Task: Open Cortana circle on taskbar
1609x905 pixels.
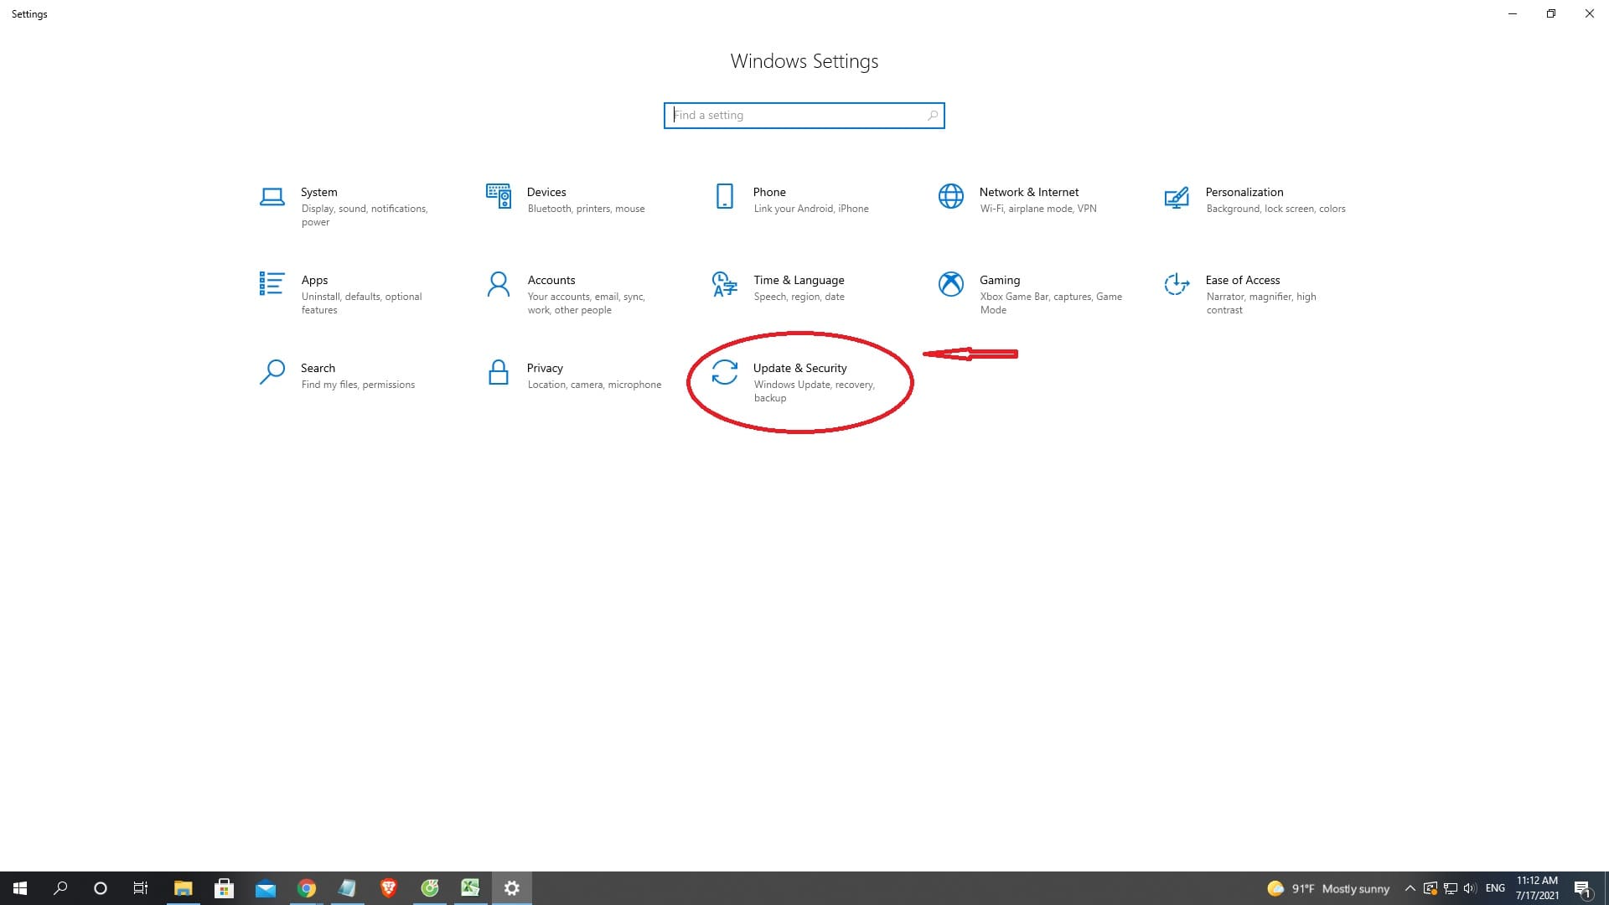Action: tap(101, 888)
